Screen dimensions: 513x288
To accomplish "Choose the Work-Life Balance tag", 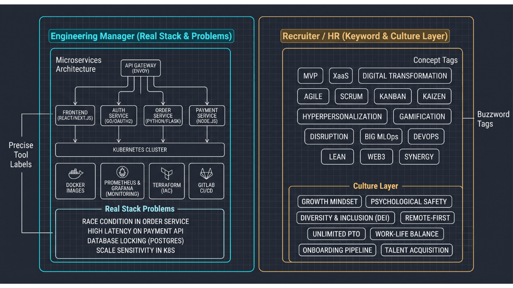I will (x=407, y=234).
